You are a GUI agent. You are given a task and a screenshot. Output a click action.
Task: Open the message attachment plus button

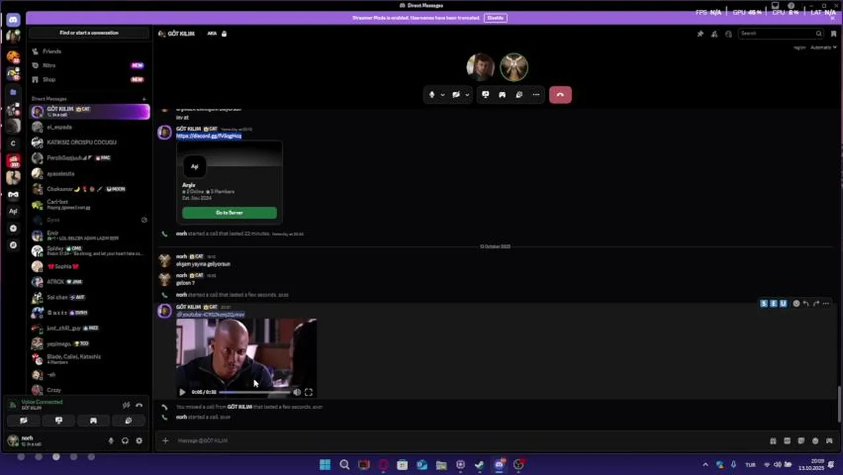[166, 441]
